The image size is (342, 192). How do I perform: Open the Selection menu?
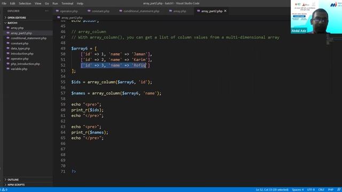[25, 4]
